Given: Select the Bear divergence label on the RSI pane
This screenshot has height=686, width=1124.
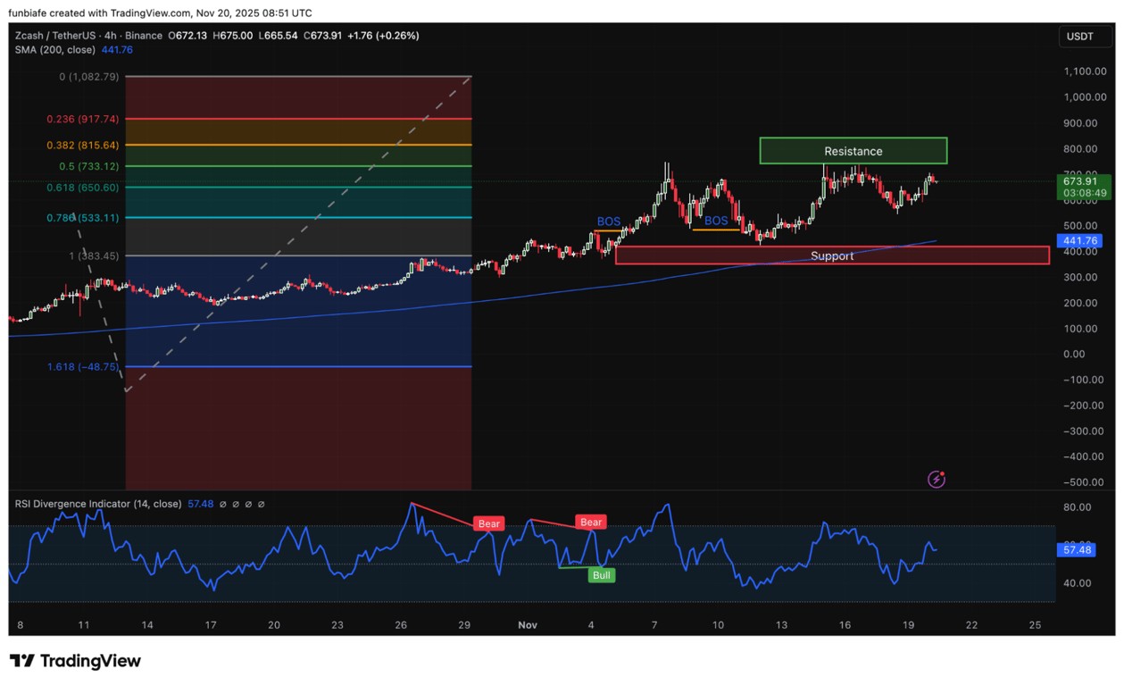Looking at the screenshot, I should [488, 523].
